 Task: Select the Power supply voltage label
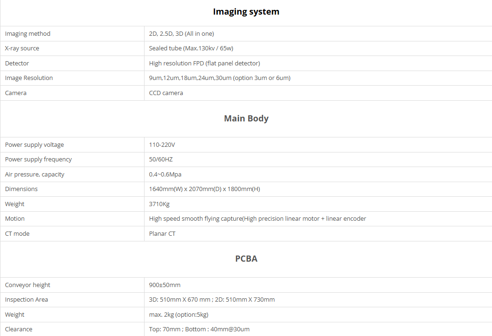(x=34, y=145)
